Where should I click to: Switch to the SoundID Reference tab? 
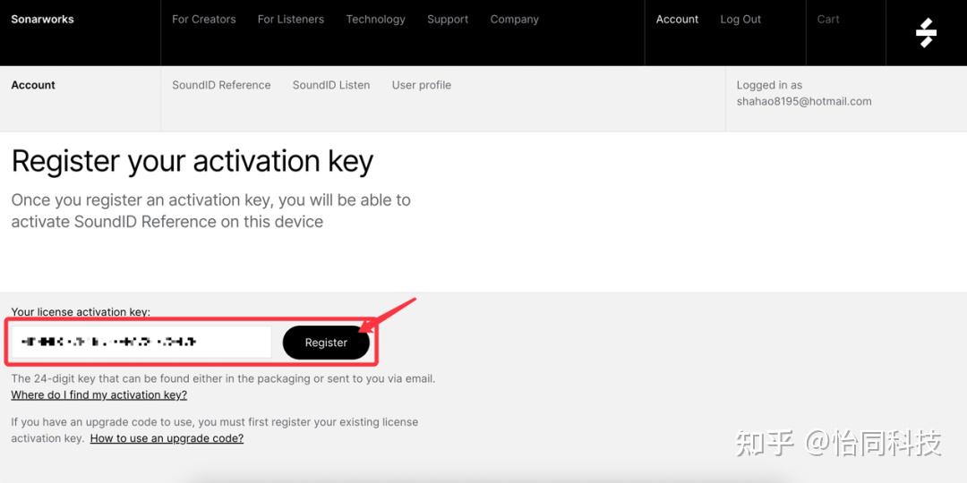221,85
